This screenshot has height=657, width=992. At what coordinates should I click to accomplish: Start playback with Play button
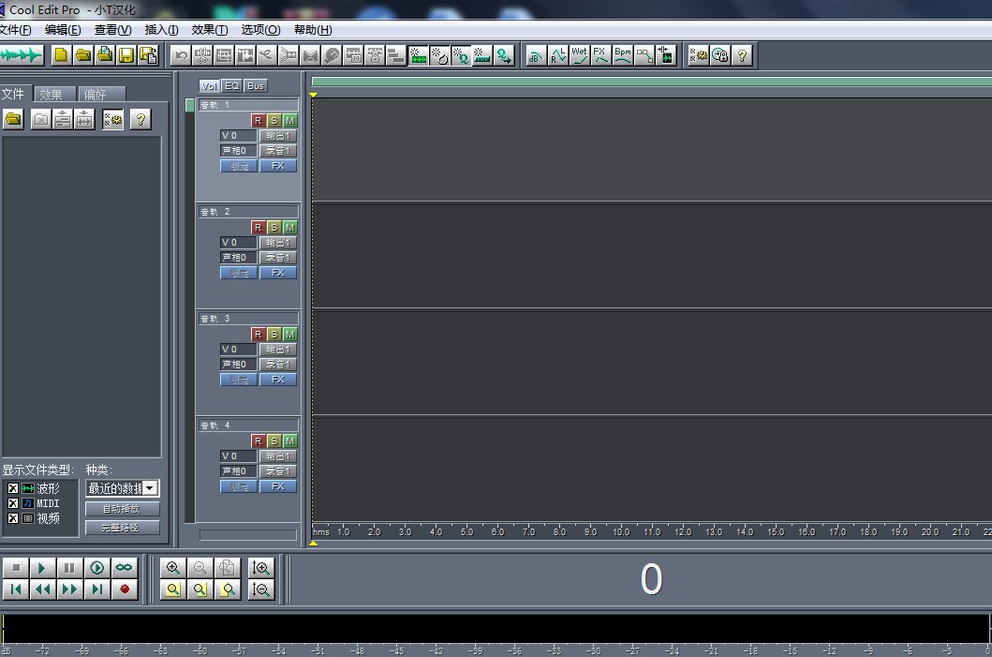click(x=42, y=568)
